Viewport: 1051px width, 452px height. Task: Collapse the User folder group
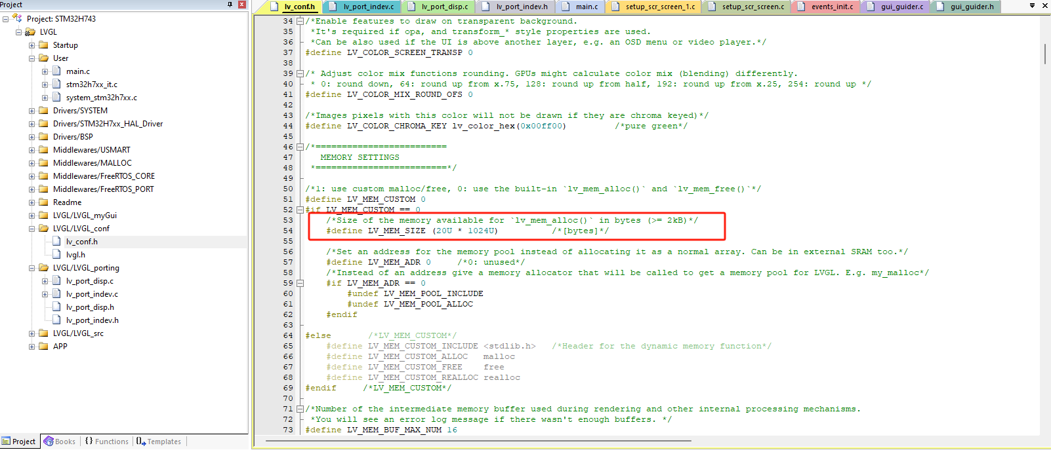31,58
